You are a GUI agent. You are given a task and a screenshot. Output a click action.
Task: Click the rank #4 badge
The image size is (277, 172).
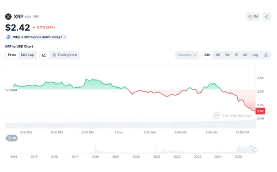point(36,17)
